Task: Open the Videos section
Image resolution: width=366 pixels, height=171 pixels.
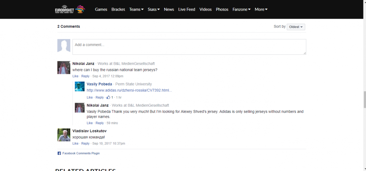Action: point(205,9)
